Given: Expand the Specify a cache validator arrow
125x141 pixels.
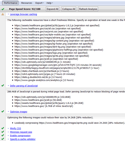Looking at the screenshot, I should coord(8,139).
